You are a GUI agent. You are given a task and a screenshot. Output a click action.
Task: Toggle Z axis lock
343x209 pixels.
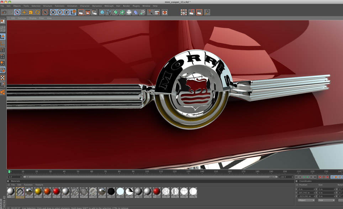pyautogui.click(x=66, y=12)
